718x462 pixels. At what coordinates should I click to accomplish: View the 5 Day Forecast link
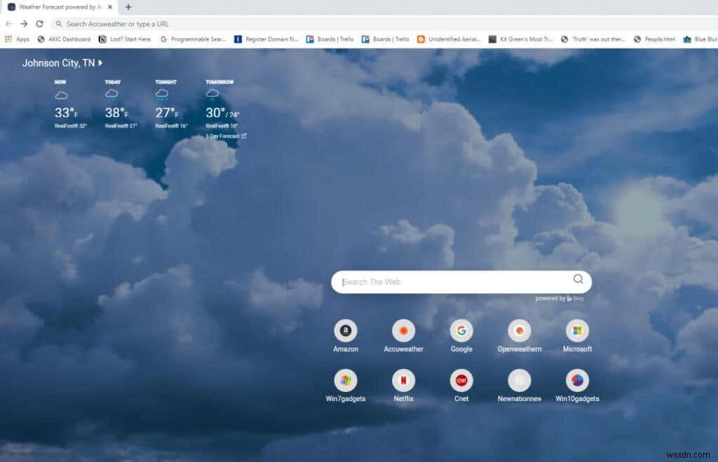pyautogui.click(x=223, y=136)
